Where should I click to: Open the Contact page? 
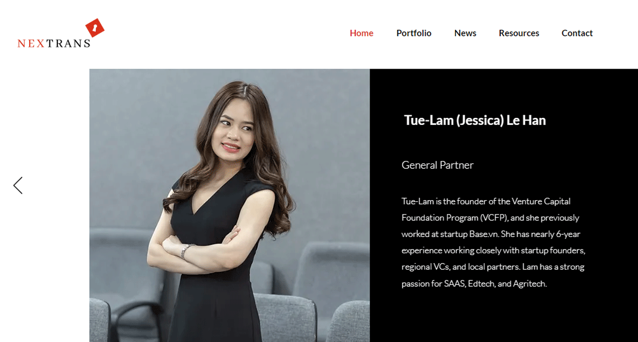[x=577, y=33]
